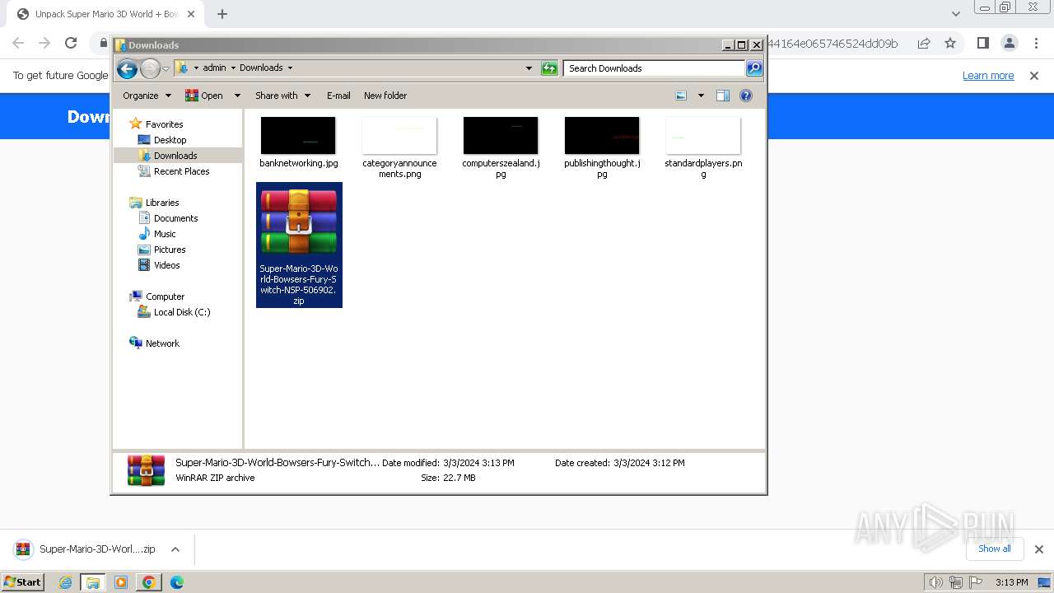Close the Unpack Super Mario tab

(x=191, y=14)
